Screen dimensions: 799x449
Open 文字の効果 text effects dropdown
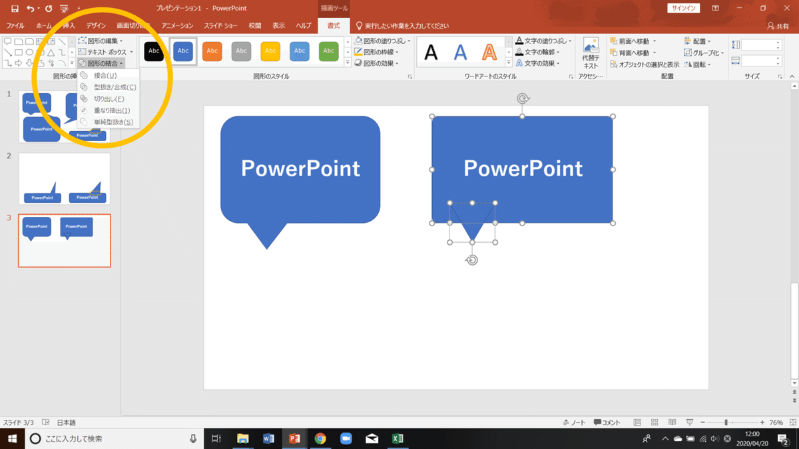(x=537, y=63)
